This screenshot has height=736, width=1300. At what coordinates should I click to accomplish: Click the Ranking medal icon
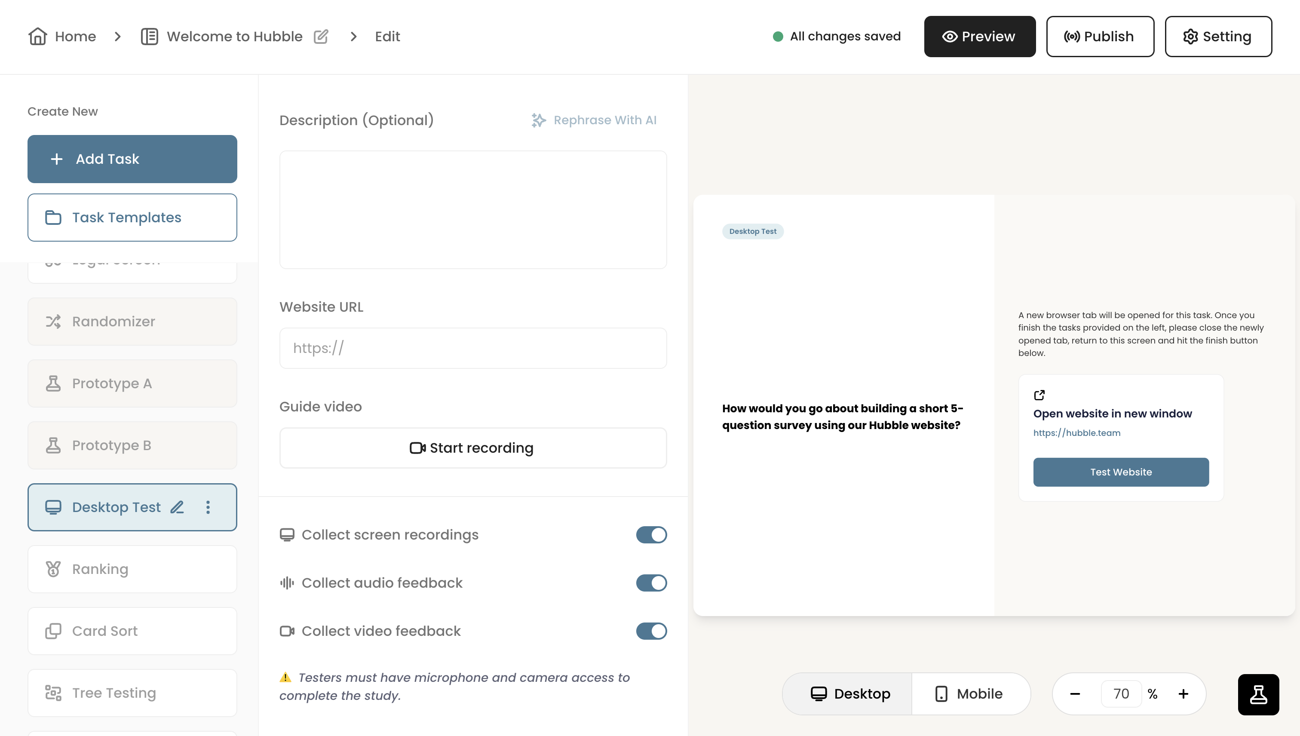click(53, 569)
